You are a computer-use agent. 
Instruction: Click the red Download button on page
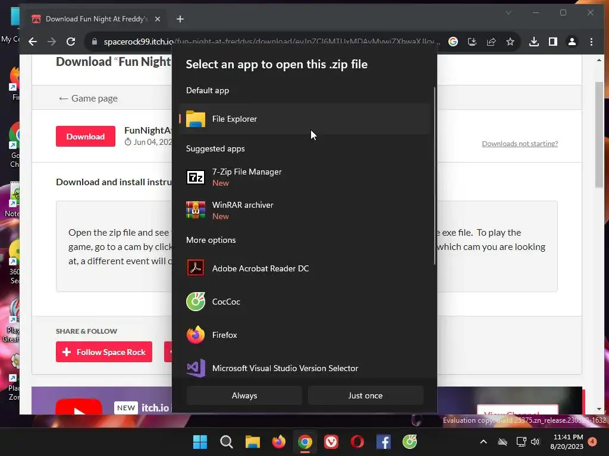tap(86, 137)
